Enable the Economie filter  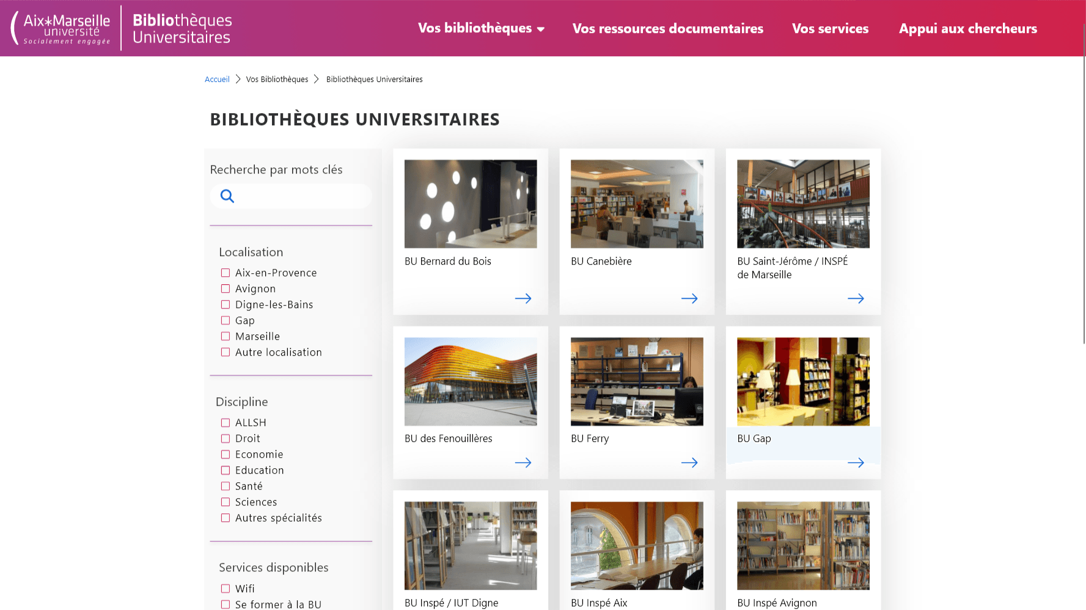(226, 454)
